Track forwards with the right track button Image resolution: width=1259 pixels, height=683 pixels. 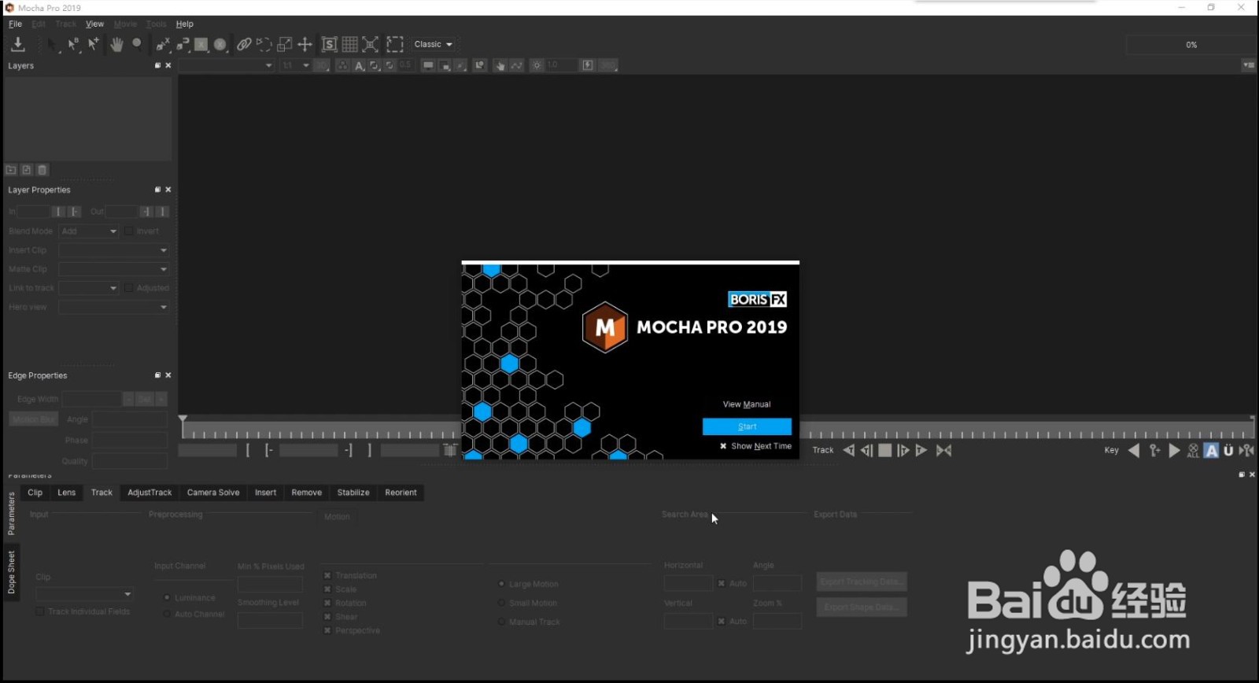coord(921,450)
